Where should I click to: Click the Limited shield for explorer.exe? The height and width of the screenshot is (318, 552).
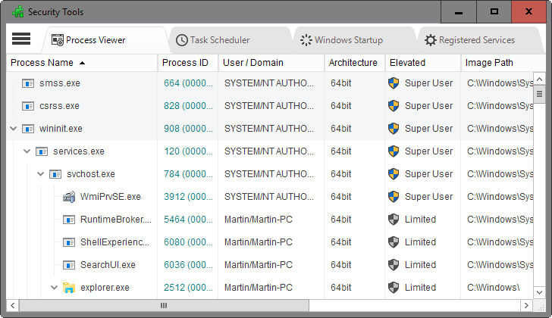(x=394, y=288)
